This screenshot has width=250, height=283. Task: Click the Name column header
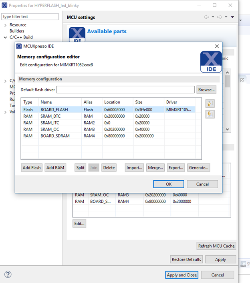(x=60, y=102)
